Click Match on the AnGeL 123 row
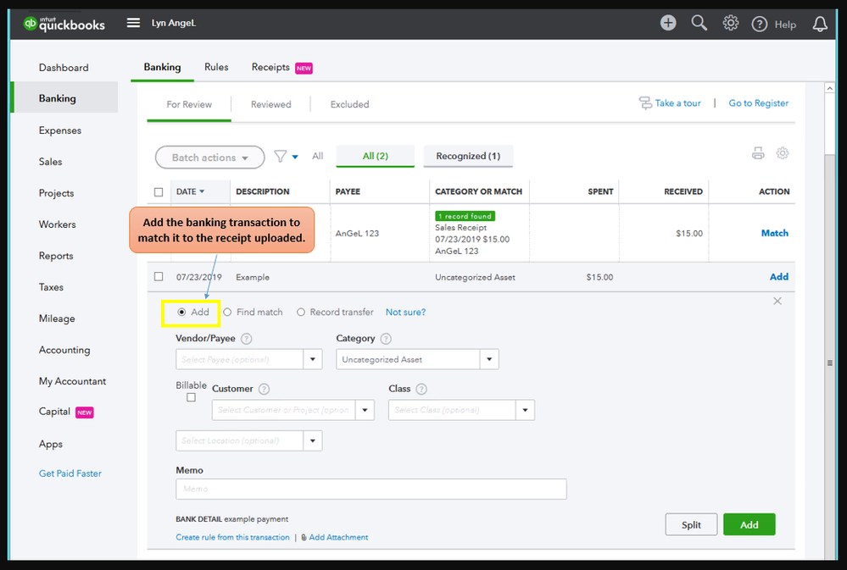 775,233
